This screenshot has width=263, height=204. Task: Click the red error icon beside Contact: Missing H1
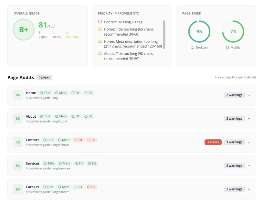100,22
